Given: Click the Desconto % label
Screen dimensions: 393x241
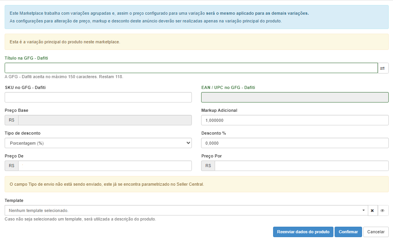Looking at the screenshot, I should click(214, 133).
